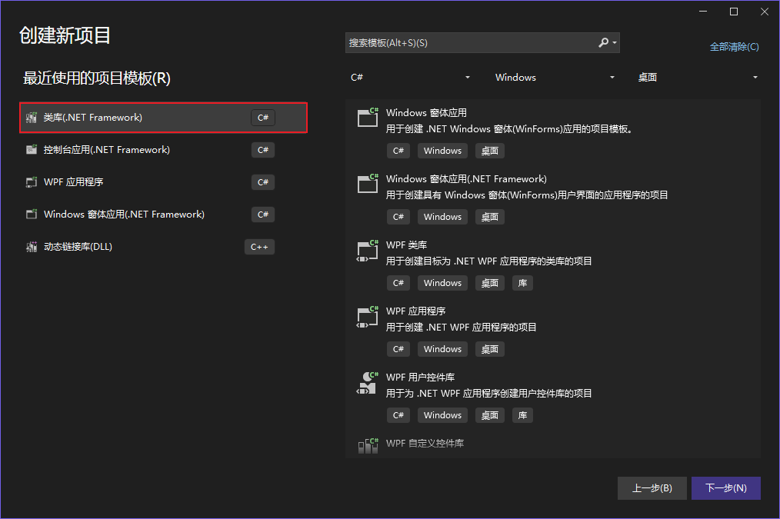The image size is (780, 519).
Task: Click the WPF 应用程序 template icon
Action: [367, 316]
